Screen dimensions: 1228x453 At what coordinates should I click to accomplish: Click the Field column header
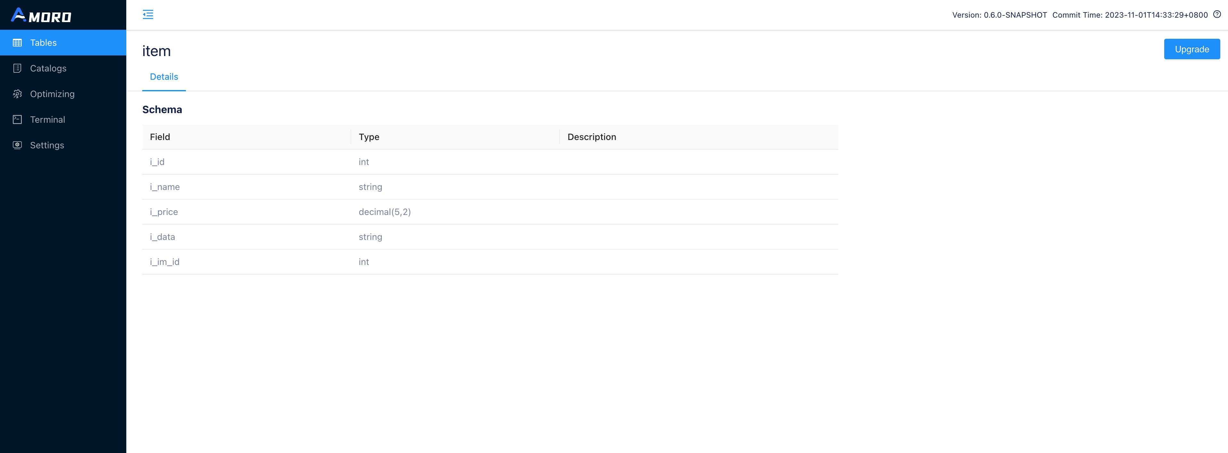[x=160, y=137]
